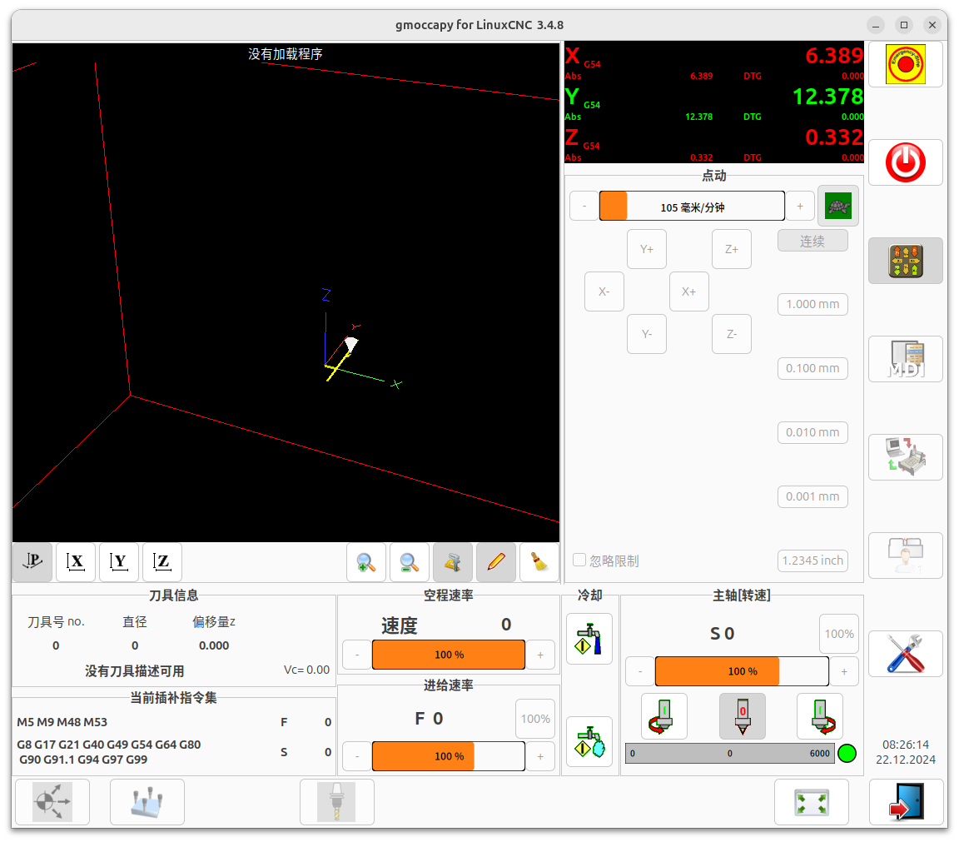Click the X axis position readout
Viewport: 959px width, 842px height.
(x=714, y=57)
